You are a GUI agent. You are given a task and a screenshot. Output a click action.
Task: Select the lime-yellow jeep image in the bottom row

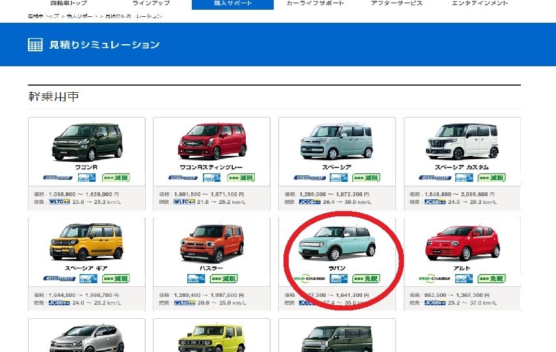(x=212, y=338)
